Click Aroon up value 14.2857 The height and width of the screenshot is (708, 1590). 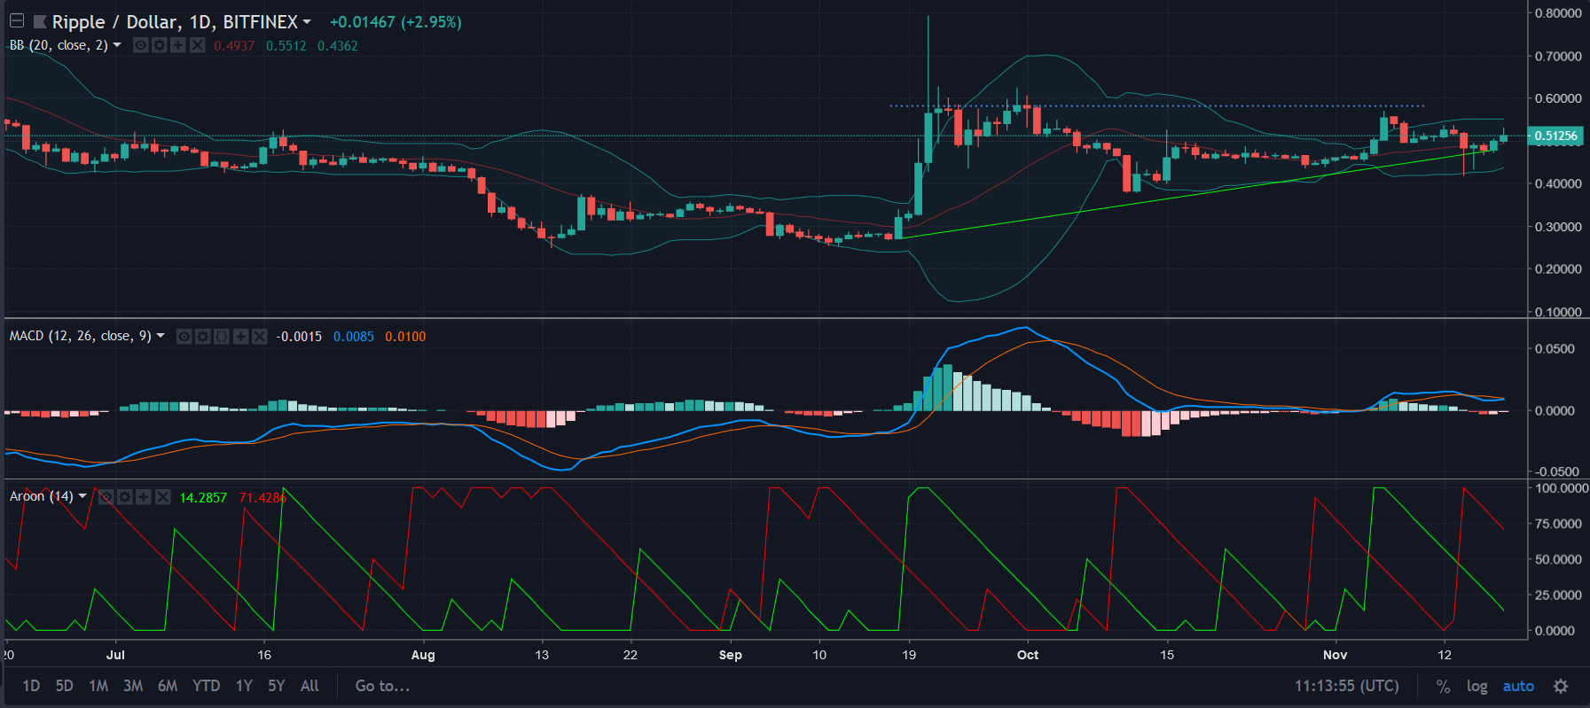tap(203, 498)
